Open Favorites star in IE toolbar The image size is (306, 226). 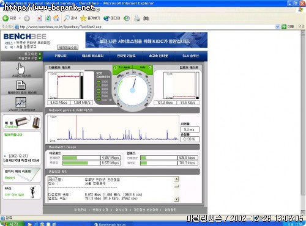83,18
